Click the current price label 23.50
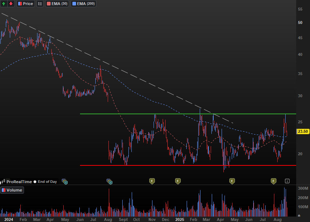 [x=303, y=131]
